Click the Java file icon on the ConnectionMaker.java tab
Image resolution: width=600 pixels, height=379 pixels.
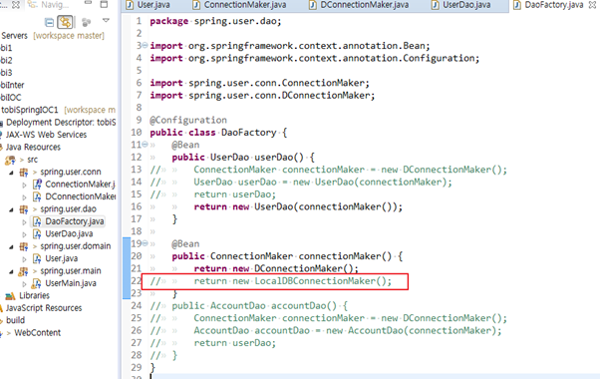point(196,5)
